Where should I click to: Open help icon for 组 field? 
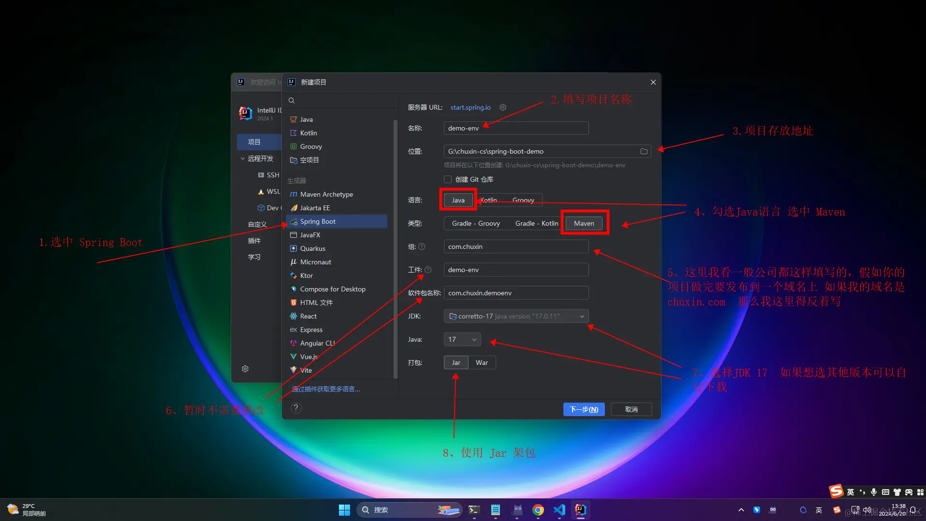(x=422, y=246)
